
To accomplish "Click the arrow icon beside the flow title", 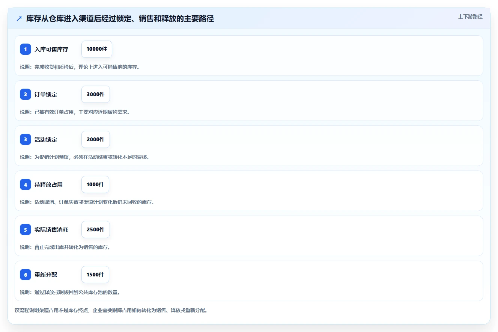I will [x=19, y=18].
